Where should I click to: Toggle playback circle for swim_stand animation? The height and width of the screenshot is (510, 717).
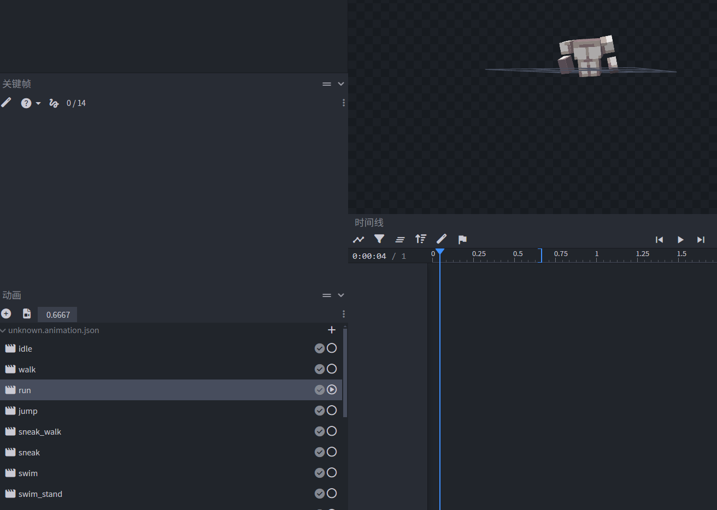point(332,494)
